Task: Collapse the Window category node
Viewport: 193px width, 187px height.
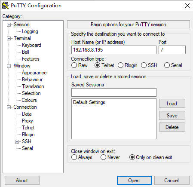Action: click(9, 66)
